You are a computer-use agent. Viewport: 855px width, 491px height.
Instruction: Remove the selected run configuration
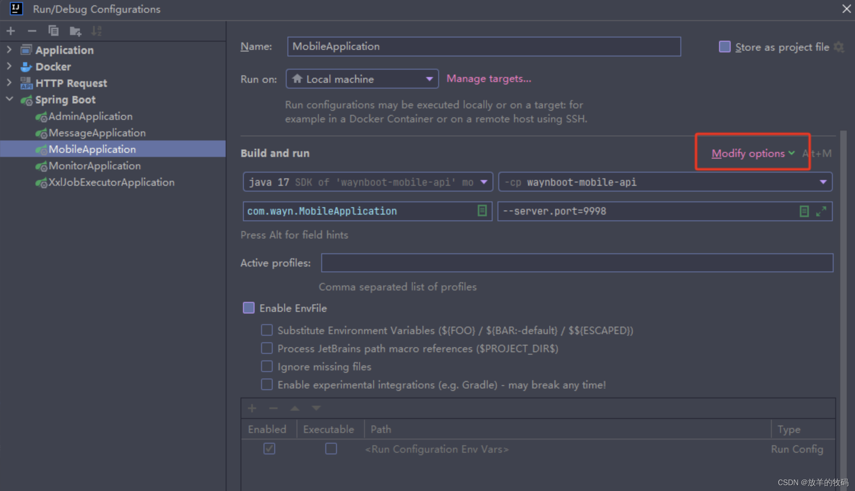(32, 30)
